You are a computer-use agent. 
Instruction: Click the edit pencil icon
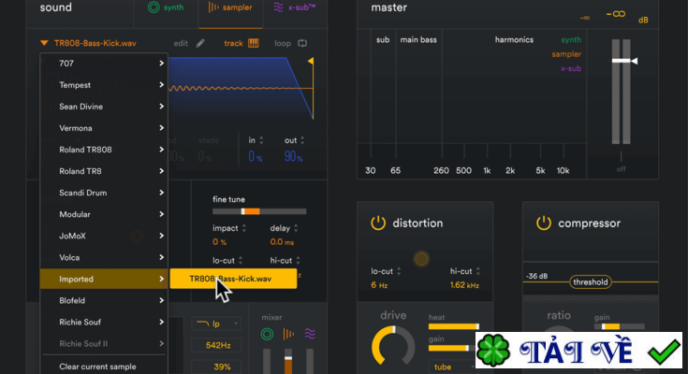click(x=200, y=43)
